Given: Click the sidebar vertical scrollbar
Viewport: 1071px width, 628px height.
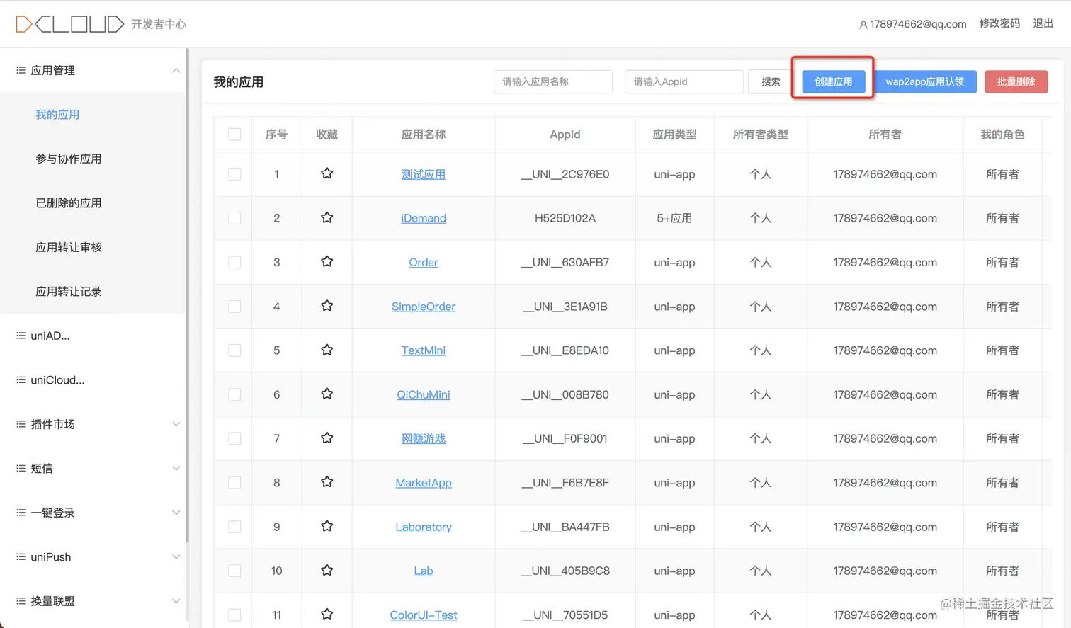Looking at the screenshot, I should pos(187,295).
